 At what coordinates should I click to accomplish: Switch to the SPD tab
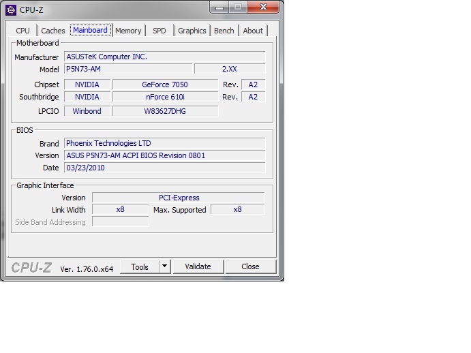[x=159, y=31]
